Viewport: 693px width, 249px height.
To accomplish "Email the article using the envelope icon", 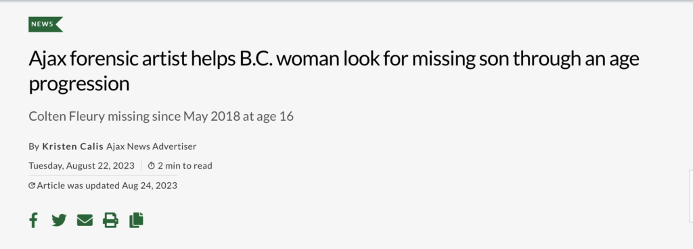I will (x=85, y=220).
